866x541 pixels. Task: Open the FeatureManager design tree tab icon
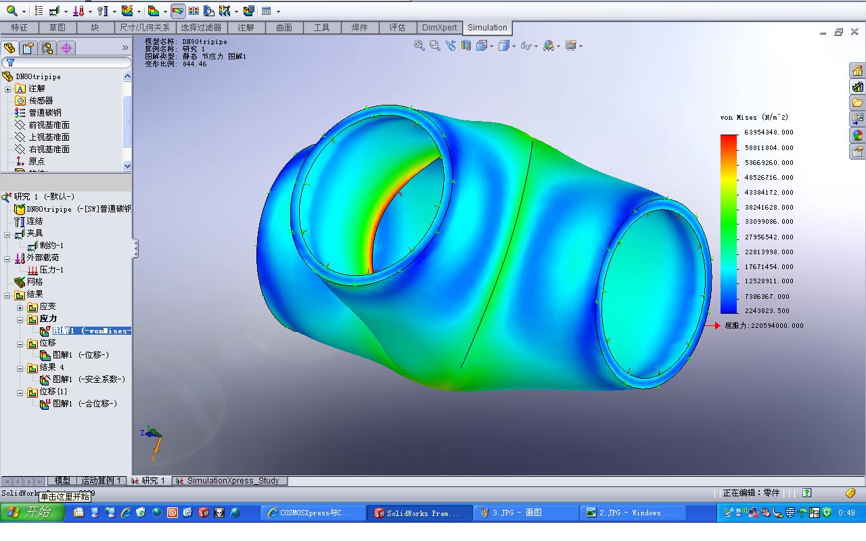coord(9,48)
